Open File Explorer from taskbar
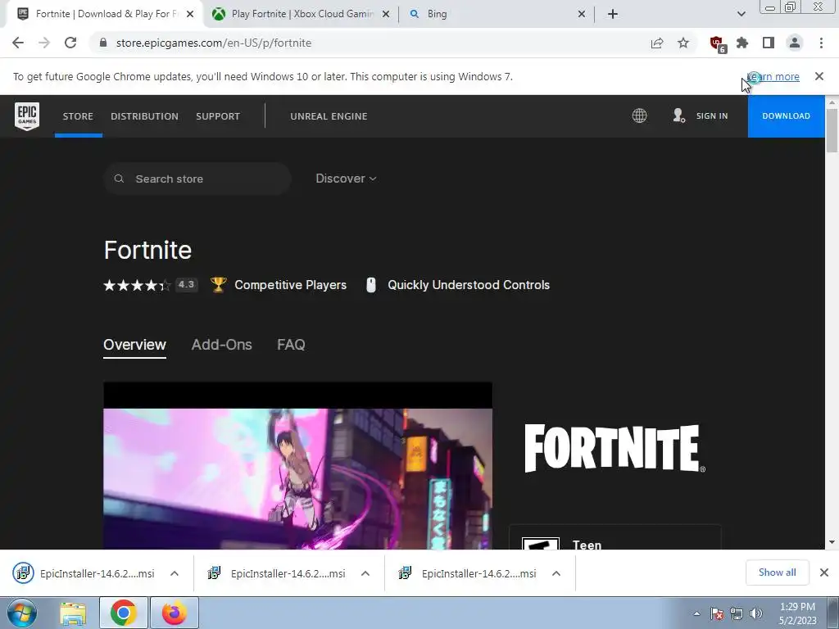Image resolution: width=839 pixels, height=629 pixels. click(x=73, y=613)
